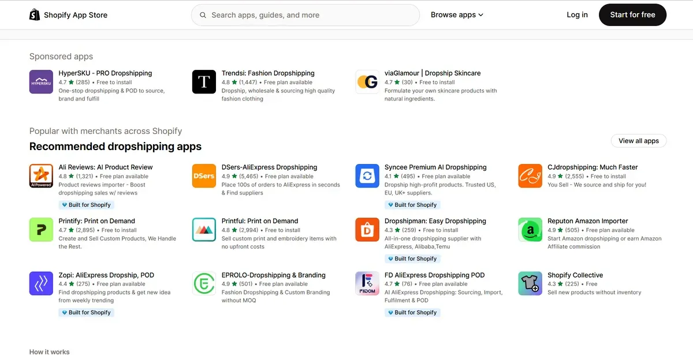This screenshot has width=693, height=355.
Task: Open viaGlamour | Dropship Skincare title
Action: (x=433, y=73)
